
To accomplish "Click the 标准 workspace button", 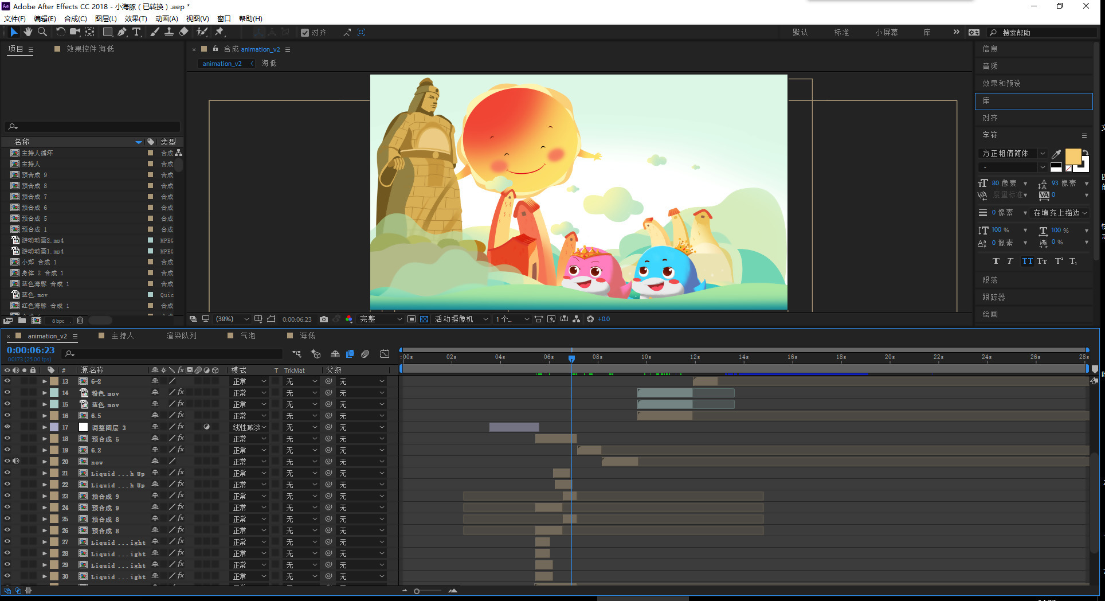I will click(x=841, y=32).
